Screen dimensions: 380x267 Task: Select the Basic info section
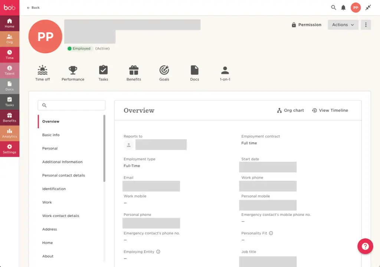tap(71, 135)
